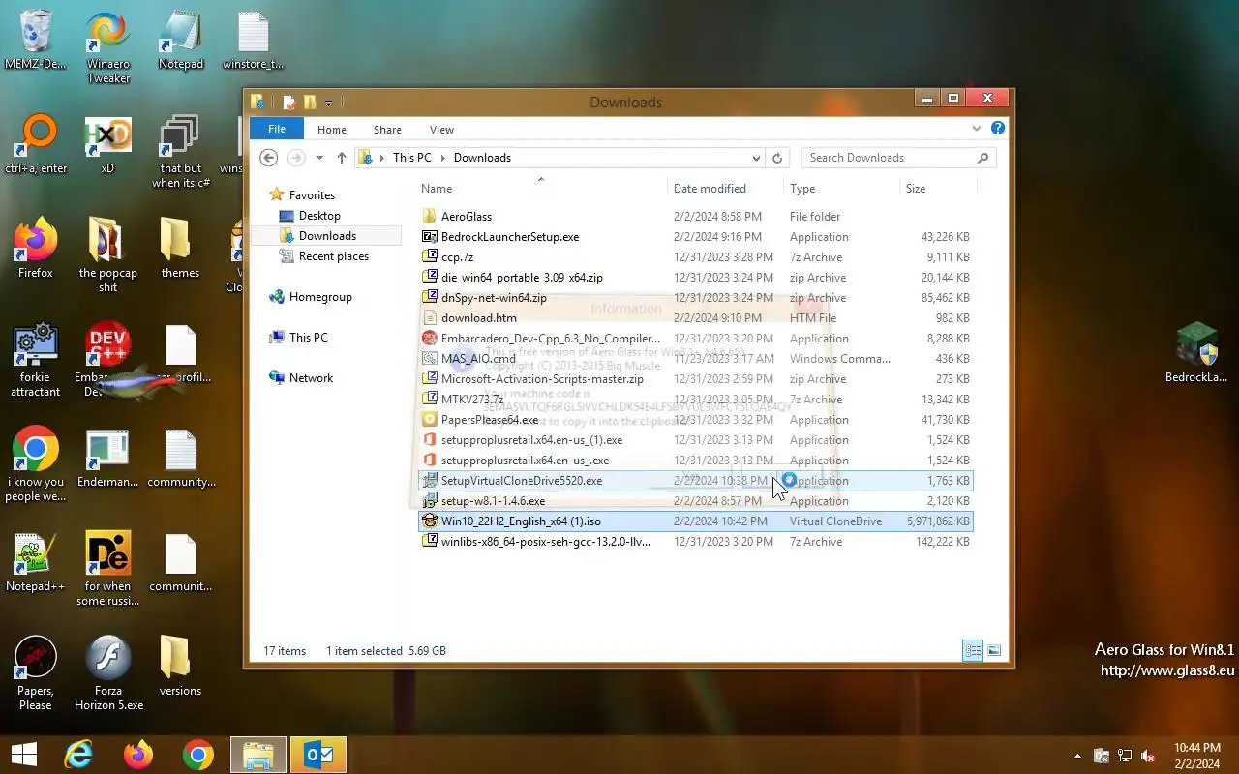Click the Properties icon in quick access toolbar
The width and height of the screenshot is (1239, 774).
coord(288,102)
